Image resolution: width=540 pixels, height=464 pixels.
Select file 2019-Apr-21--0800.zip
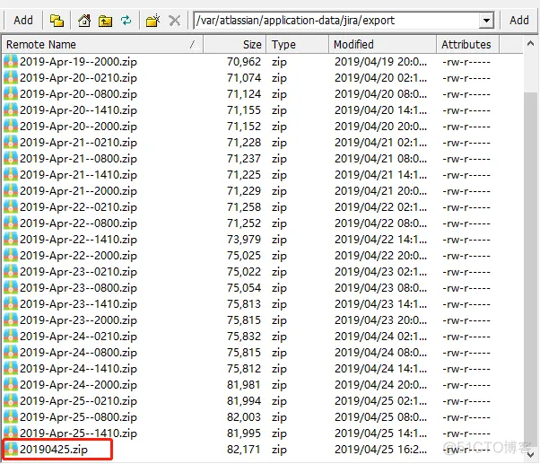pyautogui.click(x=78, y=159)
